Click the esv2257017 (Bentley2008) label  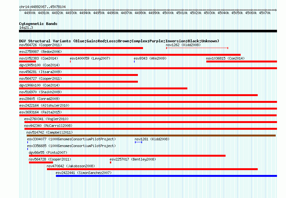coord(133,159)
